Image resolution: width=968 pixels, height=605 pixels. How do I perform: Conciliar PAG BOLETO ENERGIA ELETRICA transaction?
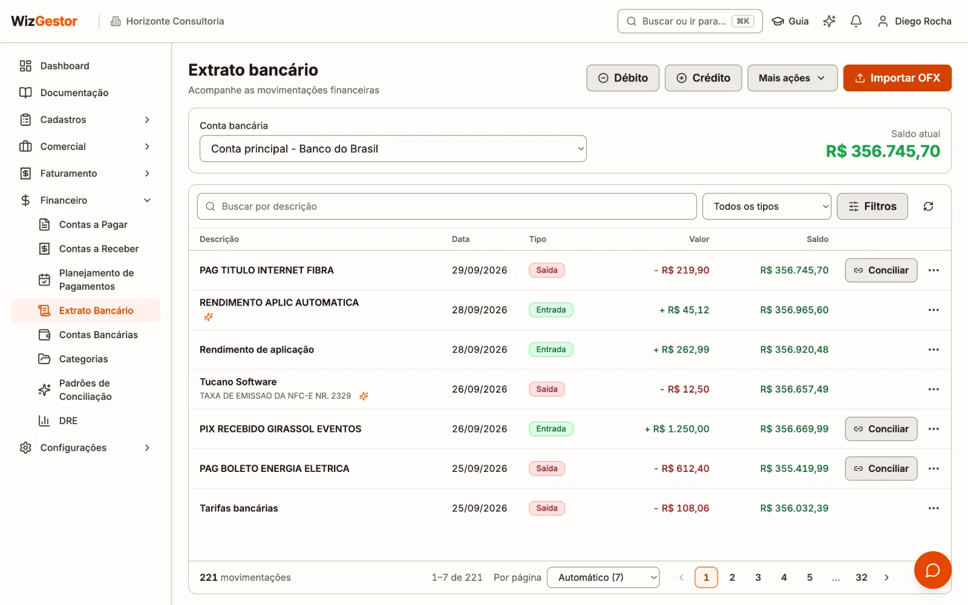pyautogui.click(x=881, y=468)
